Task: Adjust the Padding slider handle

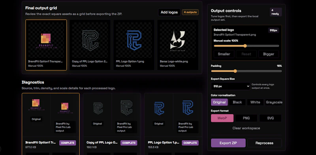Action: (x=235, y=71)
